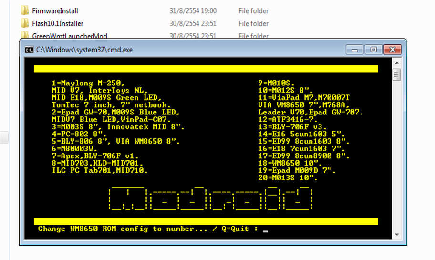The image size is (435, 260).
Task: Click the line 17=ED99 8cun8900 8"
Action: pos(304,156)
